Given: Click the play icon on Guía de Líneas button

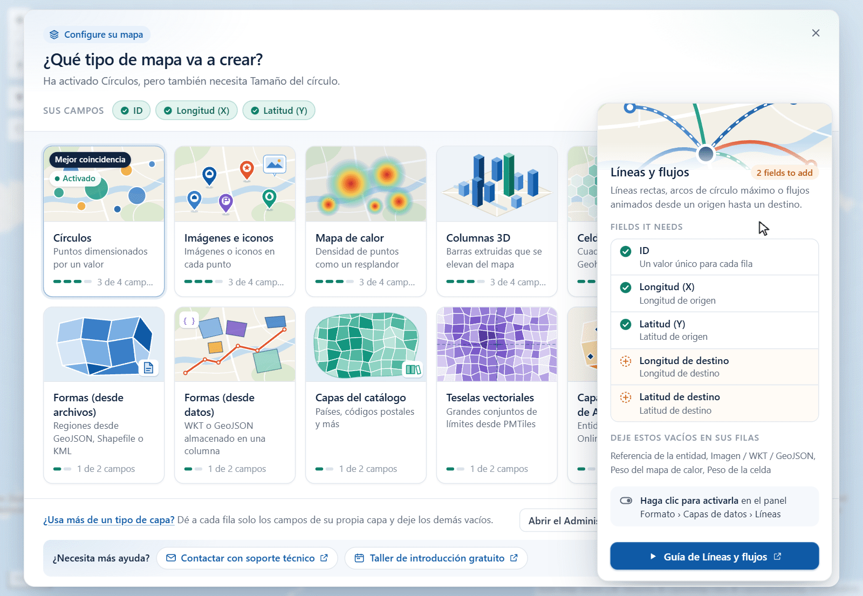Looking at the screenshot, I should pos(653,556).
